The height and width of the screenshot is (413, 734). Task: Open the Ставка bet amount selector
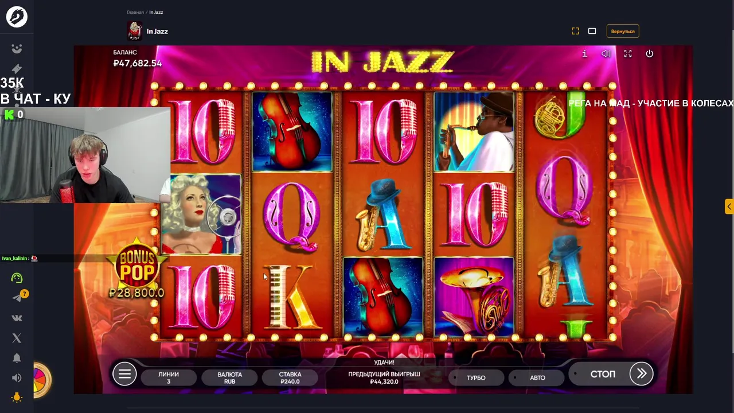tap(290, 377)
